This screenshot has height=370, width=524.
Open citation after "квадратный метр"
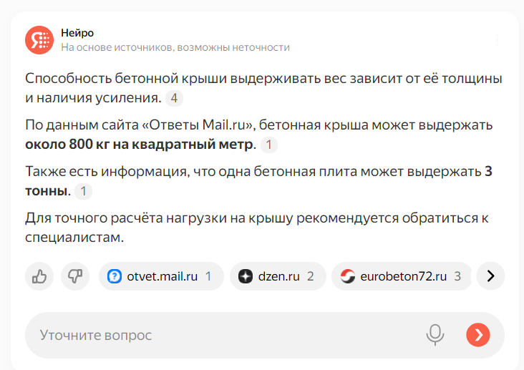click(x=268, y=145)
